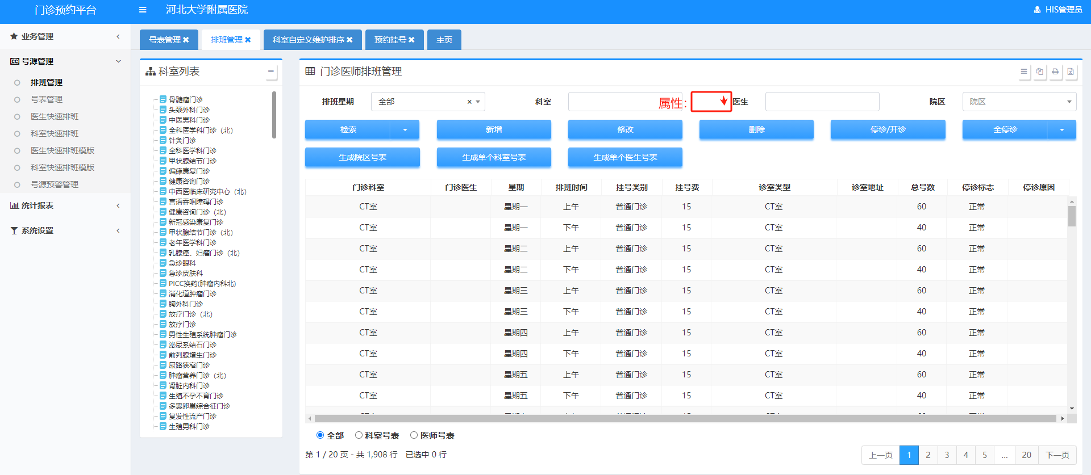The width and height of the screenshot is (1091, 475).
Task: Select the 医师号表 radio button
Action: click(414, 435)
